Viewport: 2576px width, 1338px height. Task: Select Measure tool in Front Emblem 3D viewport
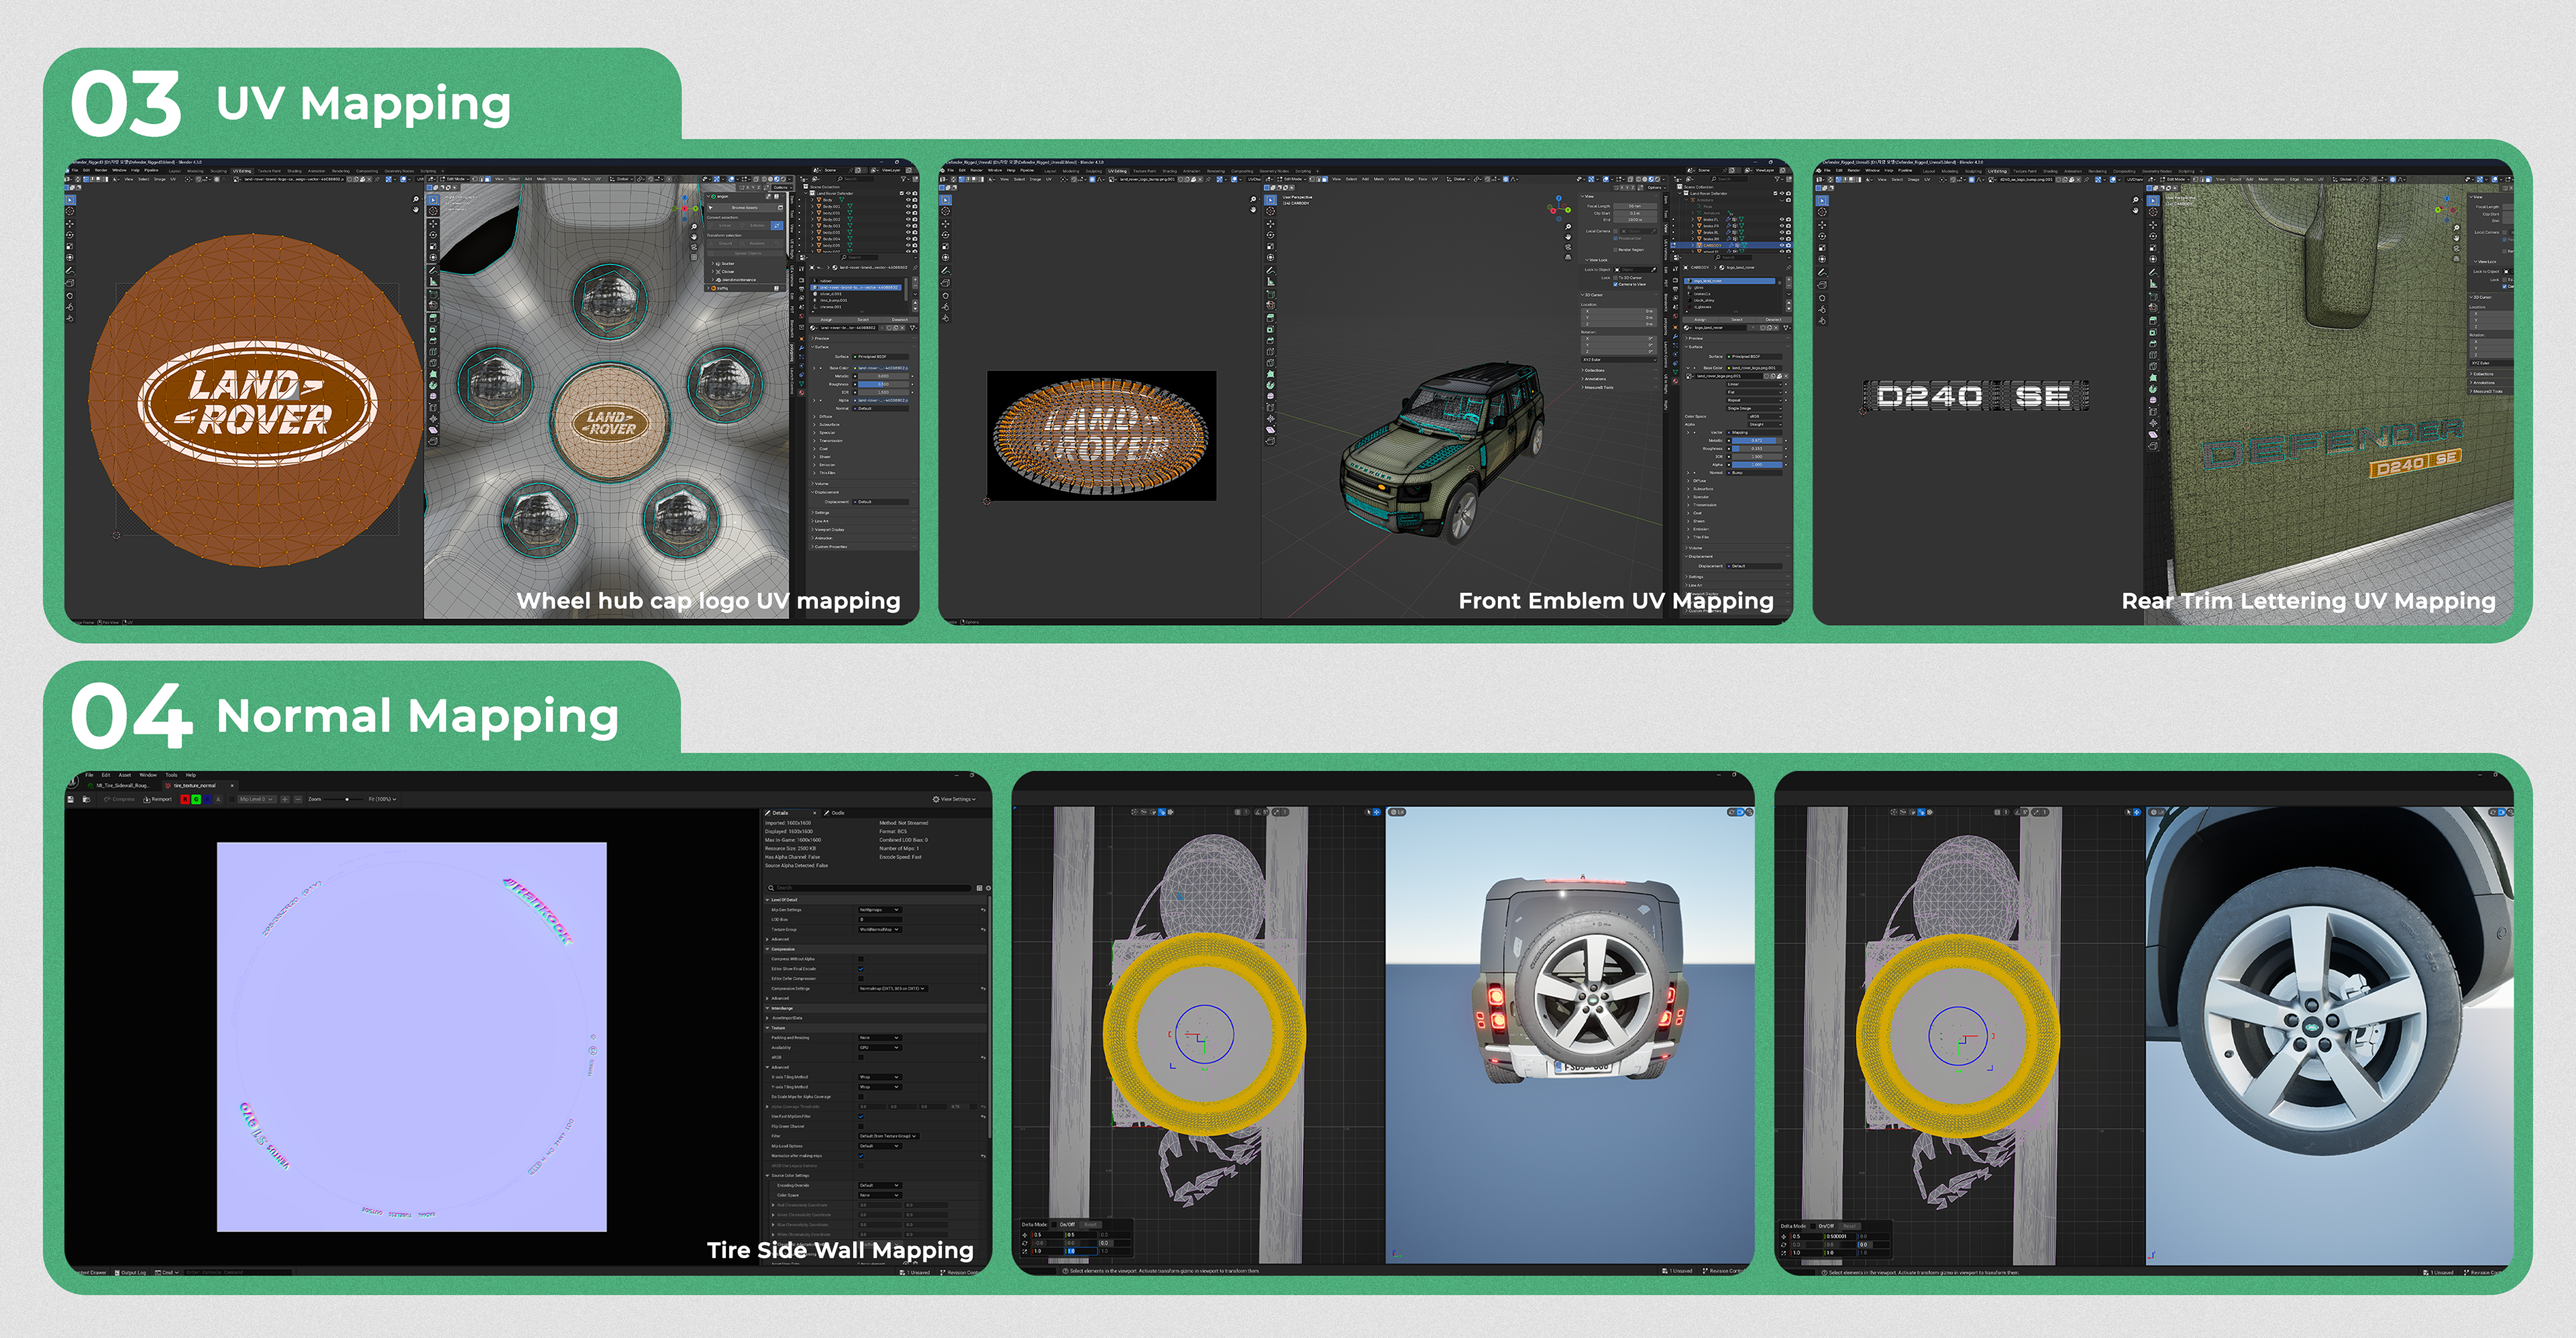click(x=1271, y=282)
